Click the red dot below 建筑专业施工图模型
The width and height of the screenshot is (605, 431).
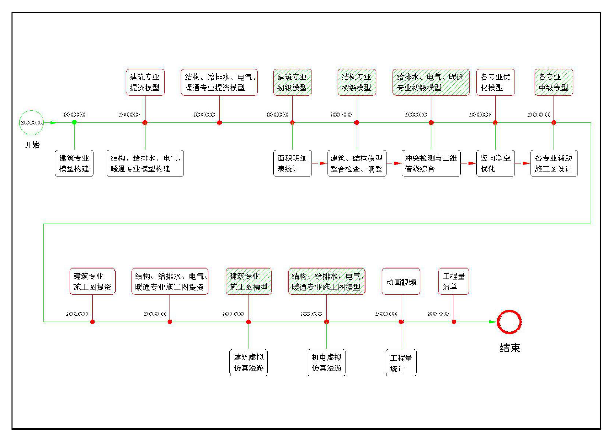tap(248, 322)
